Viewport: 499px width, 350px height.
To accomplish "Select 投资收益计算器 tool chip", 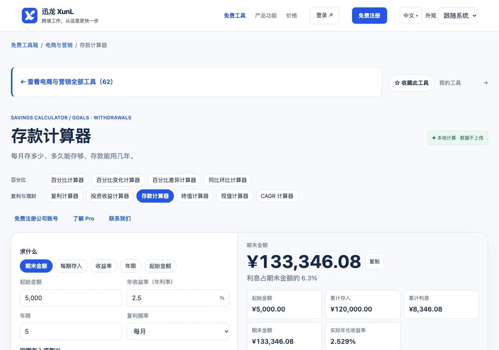I will tap(110, 196).
